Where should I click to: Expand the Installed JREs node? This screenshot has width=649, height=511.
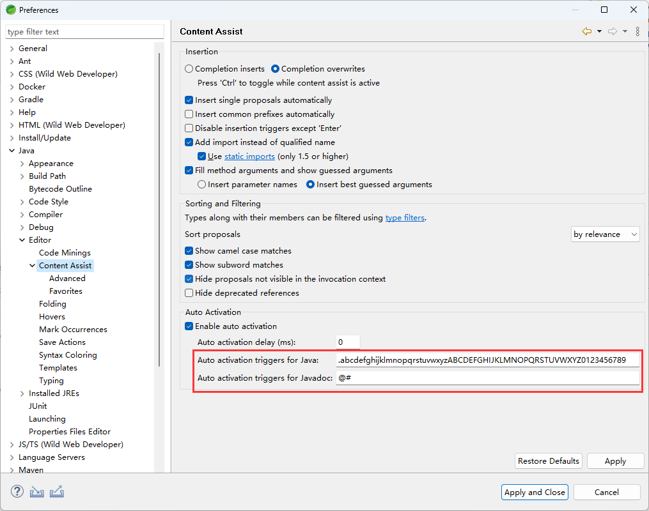[x=22, y=393]
